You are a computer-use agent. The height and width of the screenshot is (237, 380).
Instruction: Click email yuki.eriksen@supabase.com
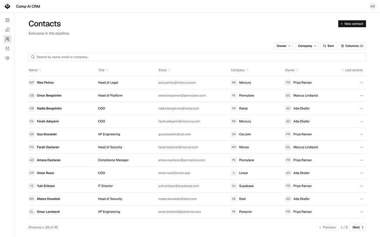pyautogui.click(x=179, y=186)
